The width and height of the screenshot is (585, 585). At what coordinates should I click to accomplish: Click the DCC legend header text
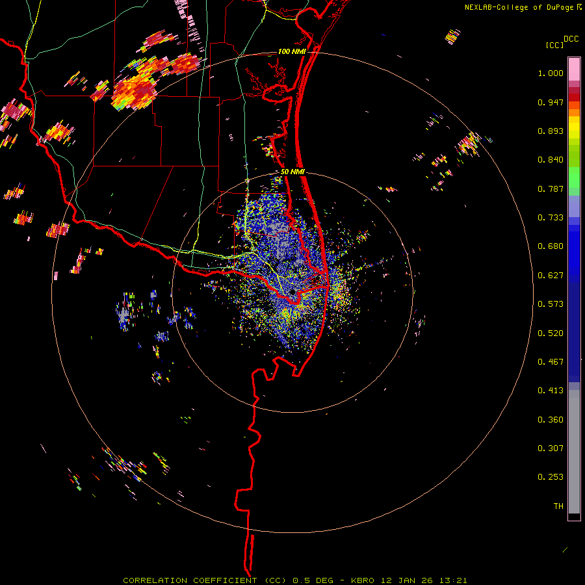click(x=571, y=39)
